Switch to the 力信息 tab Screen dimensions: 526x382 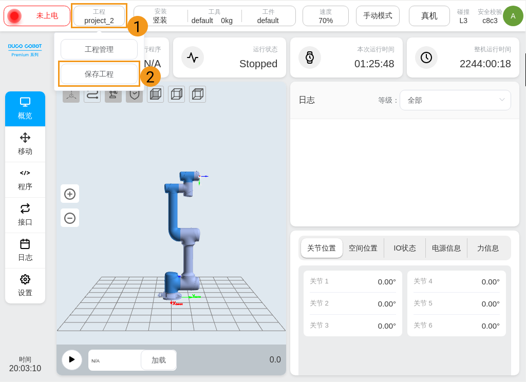coord(488,248)
